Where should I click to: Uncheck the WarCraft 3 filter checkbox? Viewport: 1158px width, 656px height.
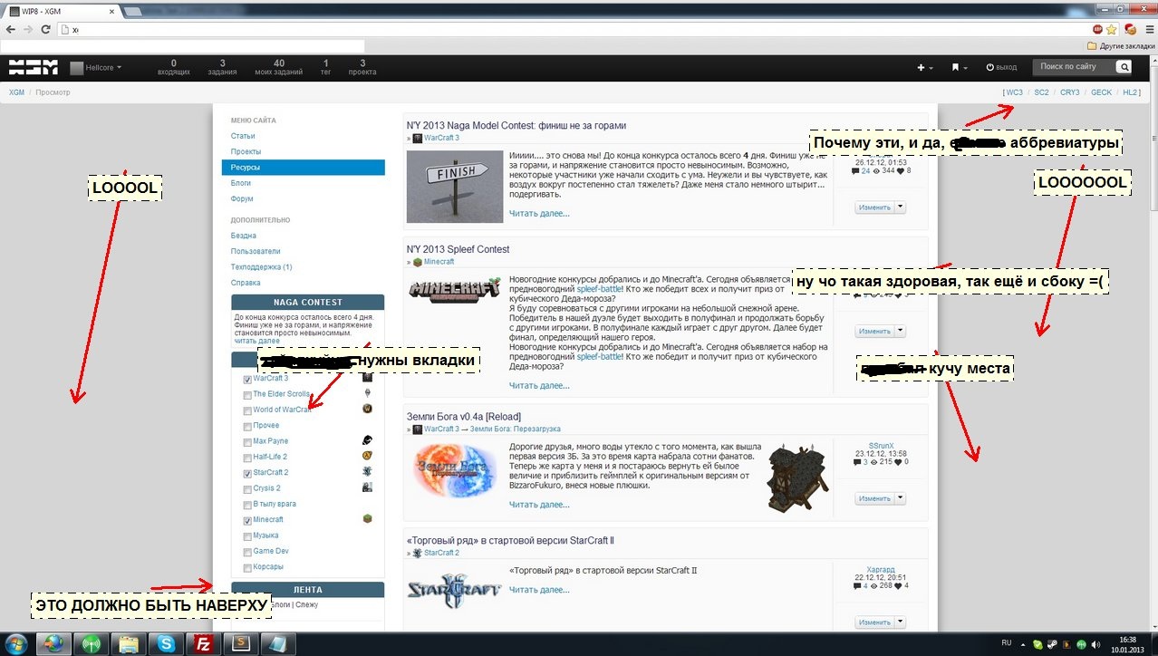pos(247,380)
